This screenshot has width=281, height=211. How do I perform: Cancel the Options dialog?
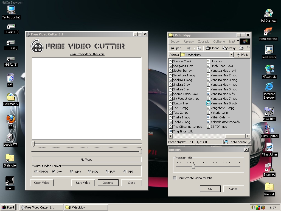click(234, 189)
